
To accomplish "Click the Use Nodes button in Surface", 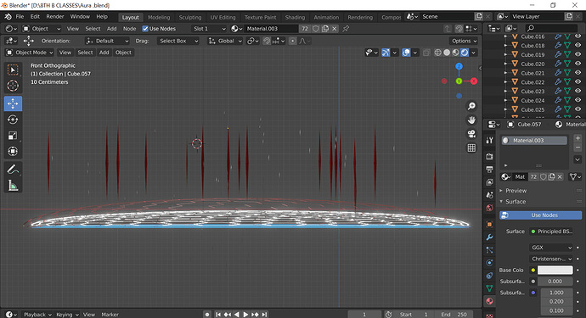I will pyautogui.click(x=540, y=215).
